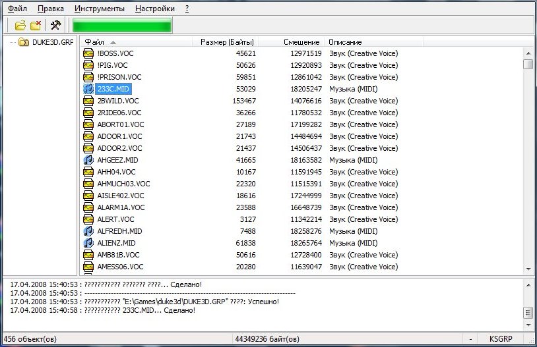537x347 pixels.
Task: Sort by the Смещение column header
Action: 292,42
